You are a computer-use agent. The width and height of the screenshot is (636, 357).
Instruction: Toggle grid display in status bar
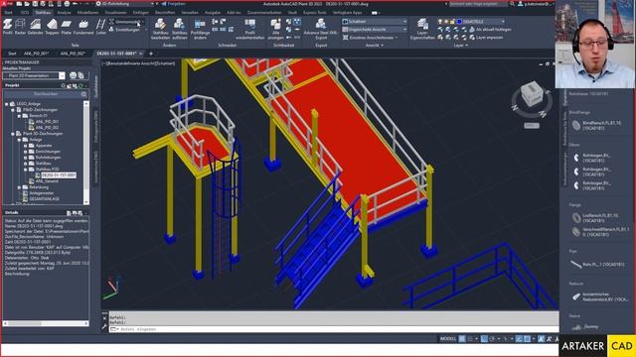(x=462, y=339)
